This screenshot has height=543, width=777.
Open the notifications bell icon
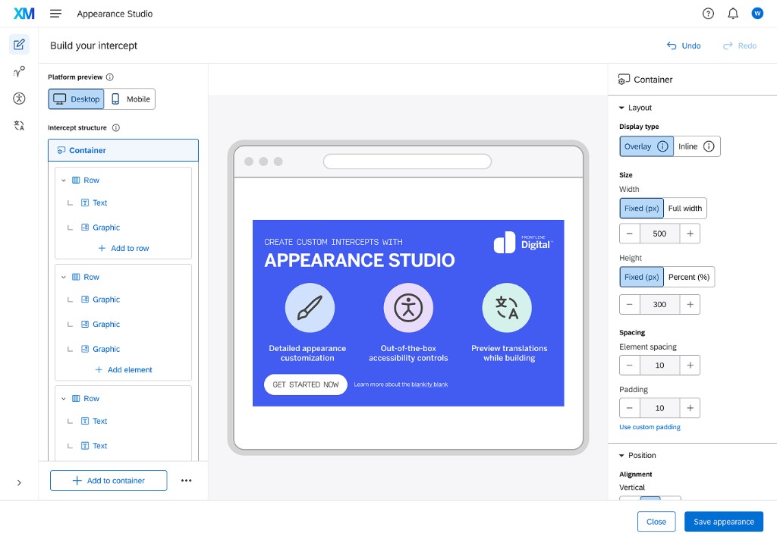(x=732, y=13)
